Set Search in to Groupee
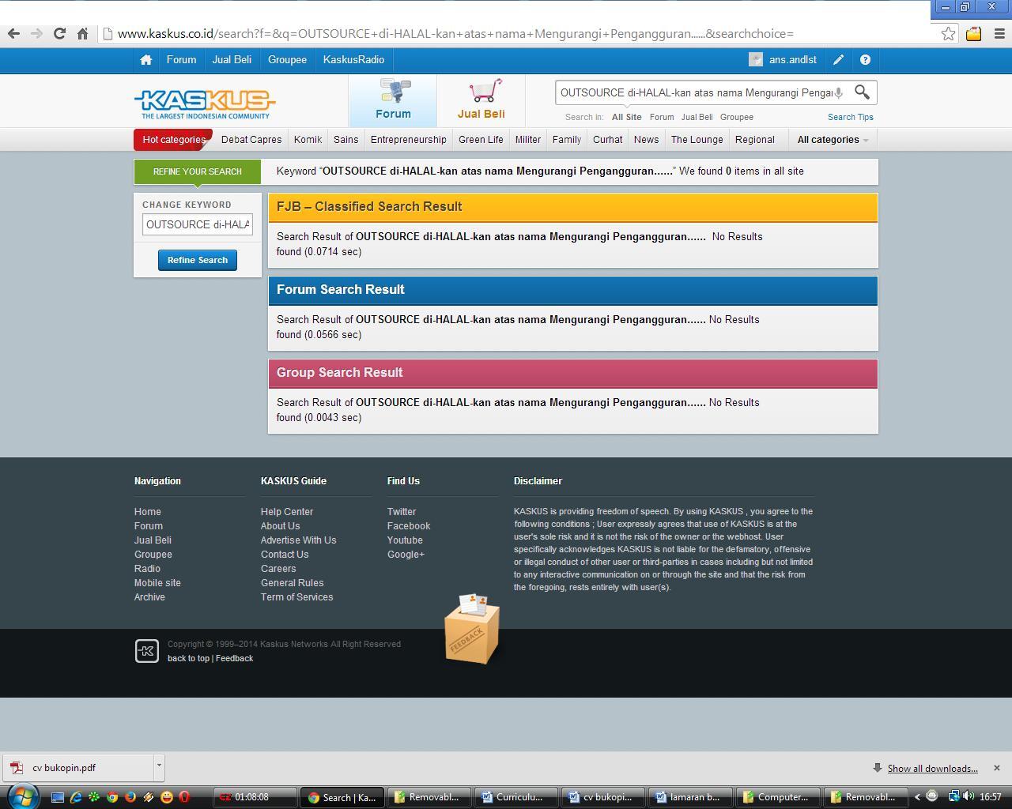1012x809 pixels. (x=737, y=117)
